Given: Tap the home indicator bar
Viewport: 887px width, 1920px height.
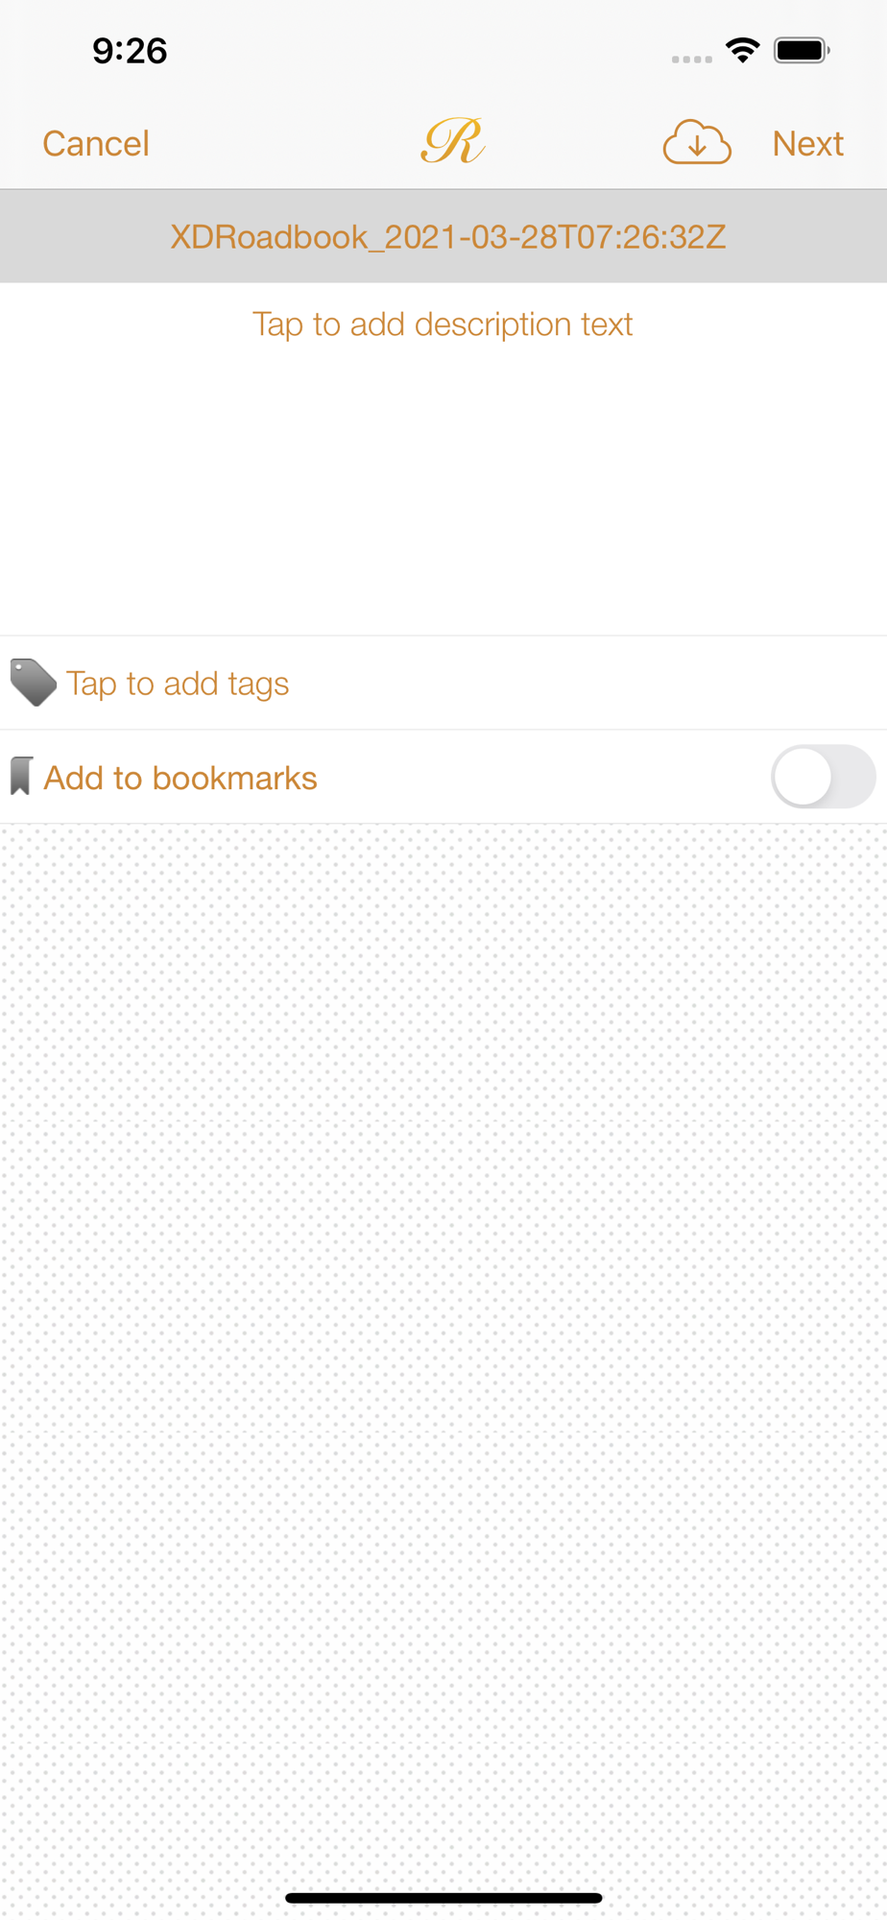Looking at the screenshot, I should [x=443, y=1898].
